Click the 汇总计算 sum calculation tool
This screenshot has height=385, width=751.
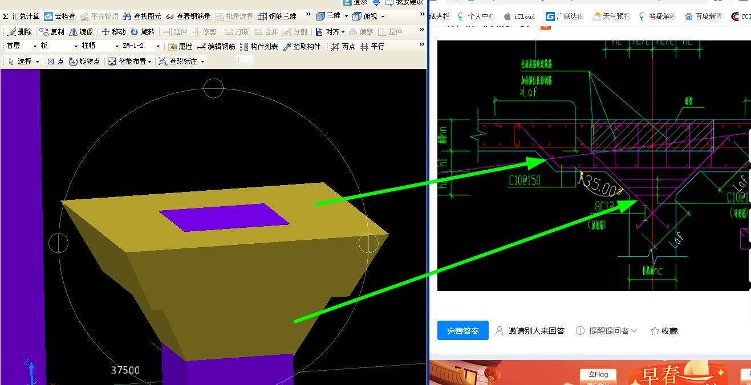[x=22, y=17]
